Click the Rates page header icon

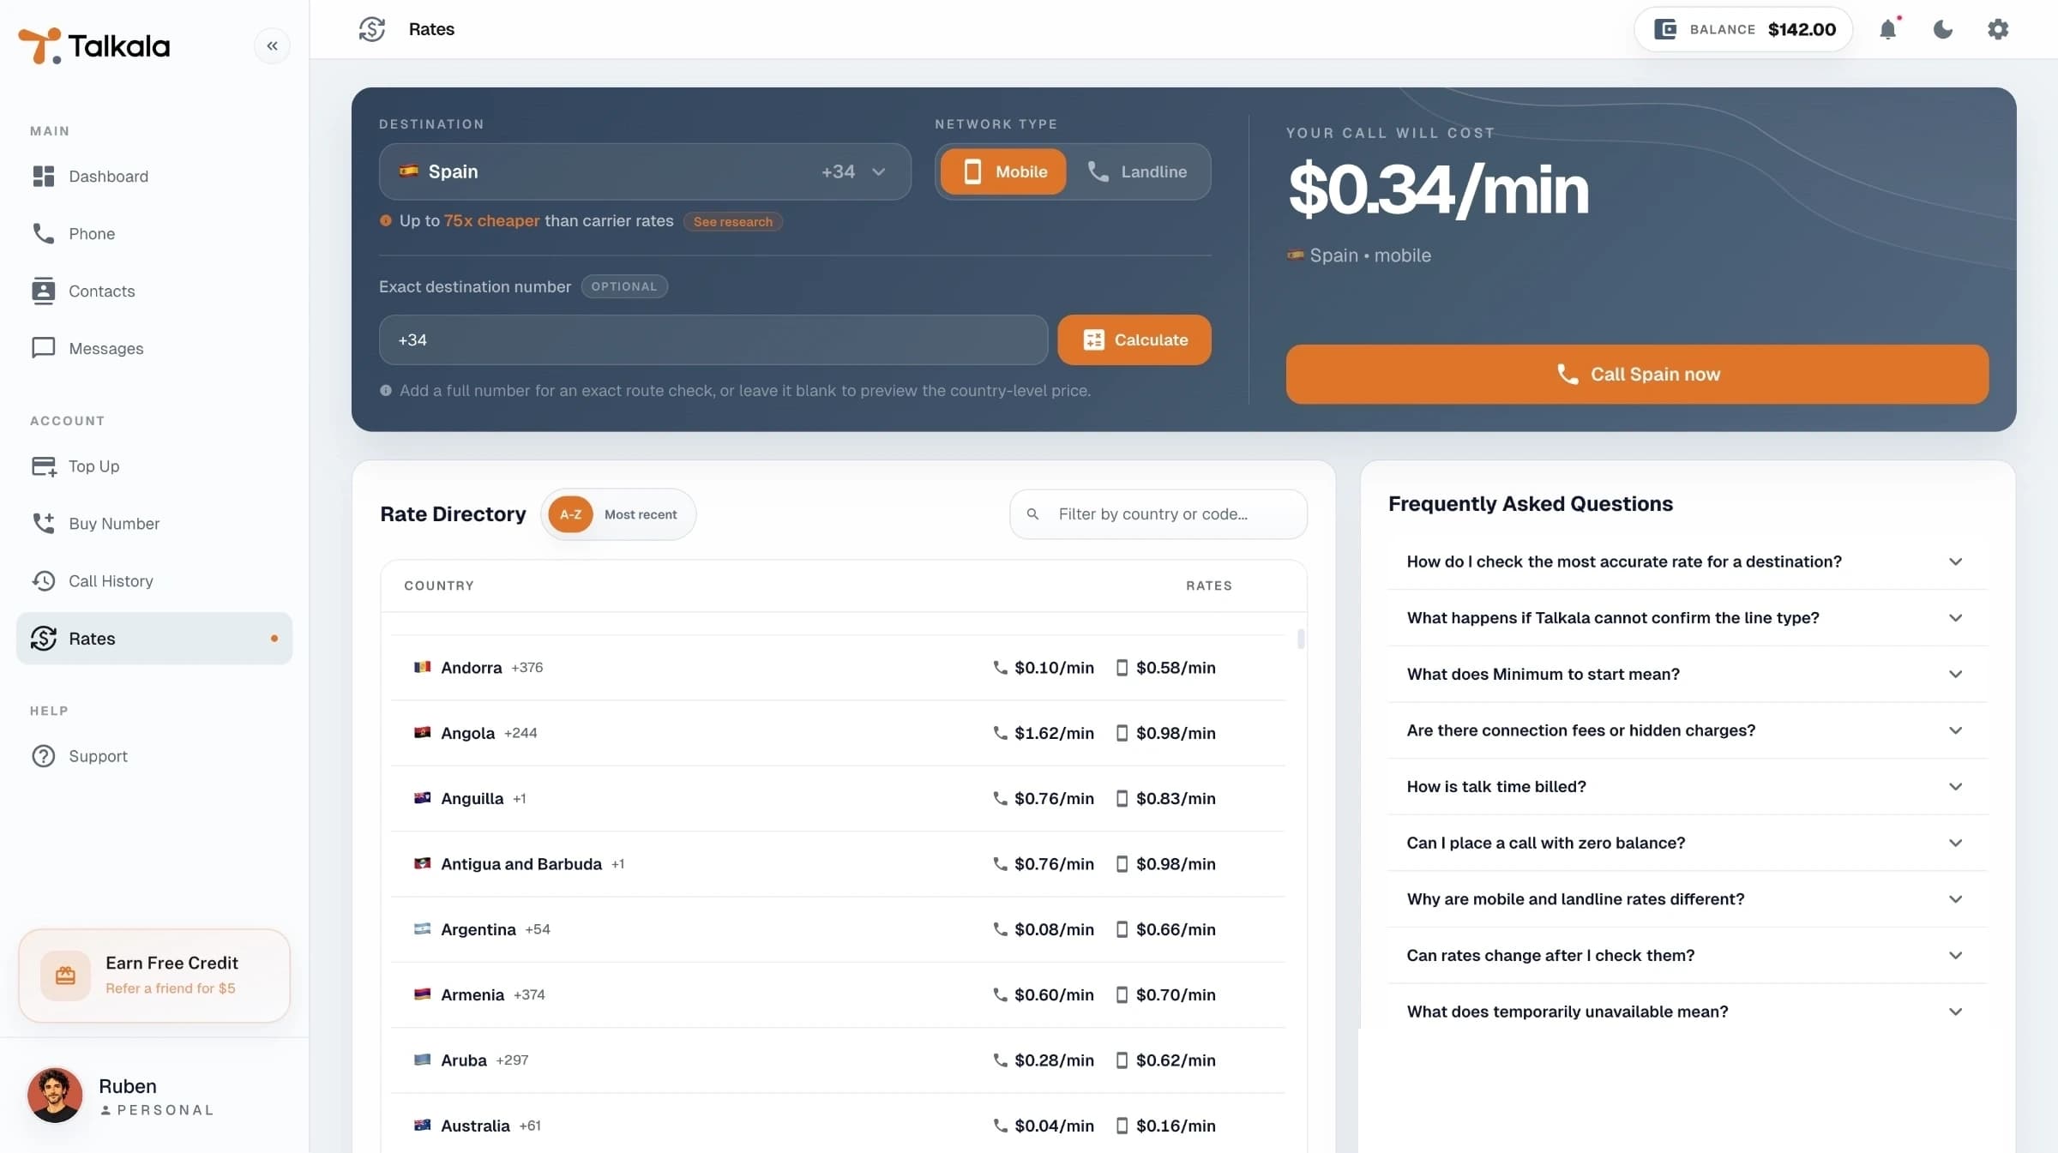(x=372, y=29)
